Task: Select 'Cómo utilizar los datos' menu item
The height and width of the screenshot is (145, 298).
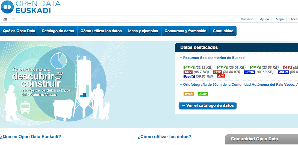Action: coord(101,31)
